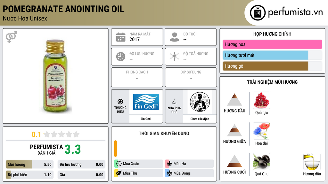Click the unisex gender symbol icon

tap(11, 37)
